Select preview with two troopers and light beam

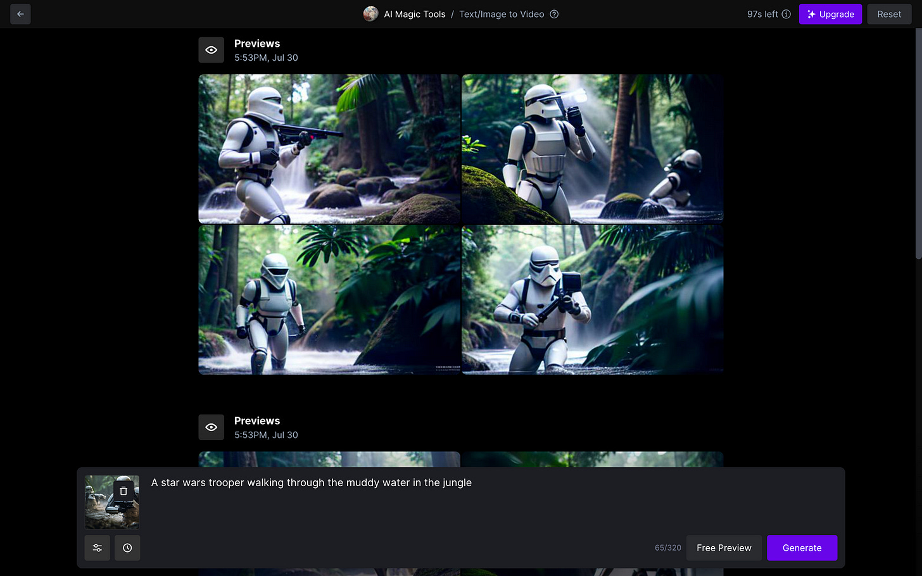[x=592, y=149]
